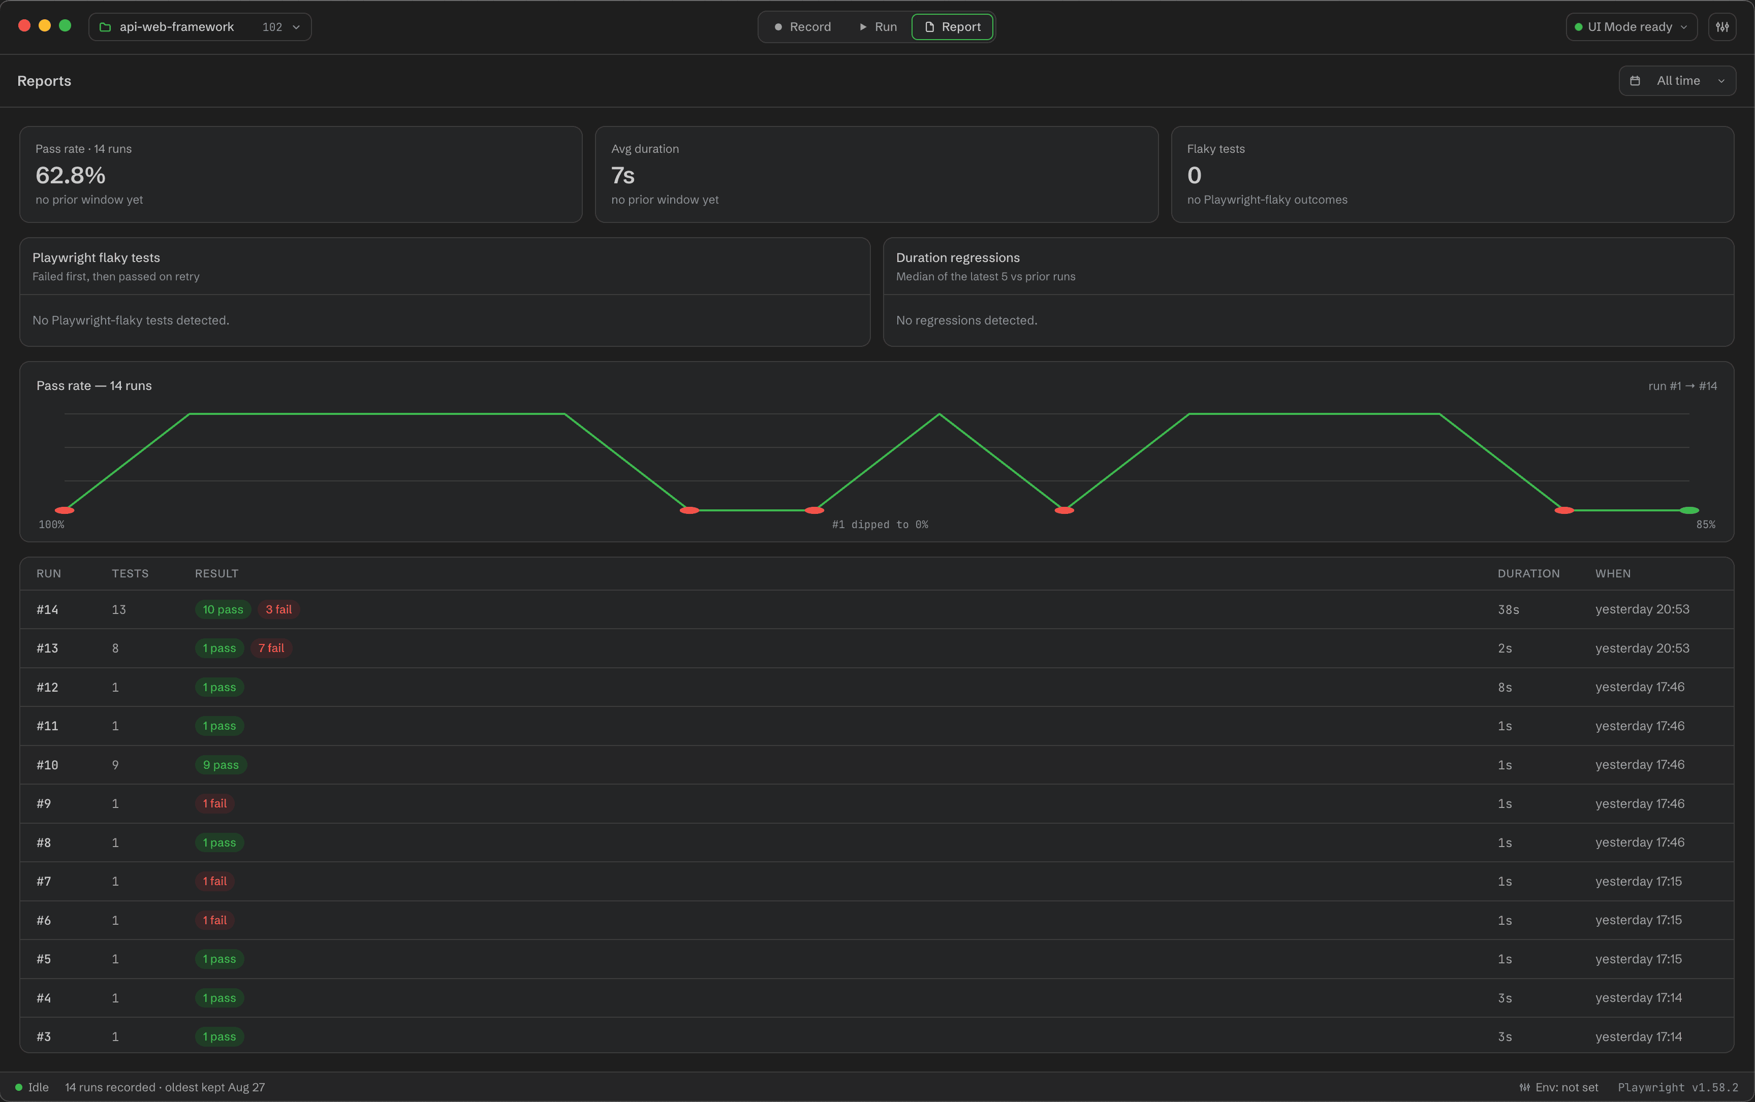Click 'Playwright v1.58.2' version label
The width and height of the screenshot is (1755, 1102).
click(x=1678, y=1087)
